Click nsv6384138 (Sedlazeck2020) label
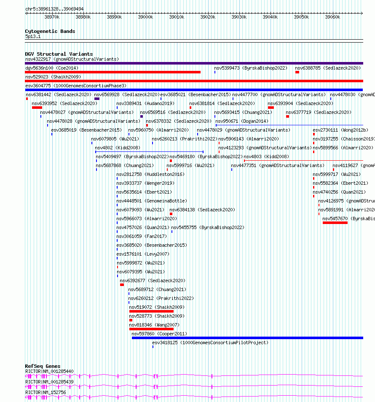The height and width of the screenshot is (402, 375). click(x=202, y=210)
